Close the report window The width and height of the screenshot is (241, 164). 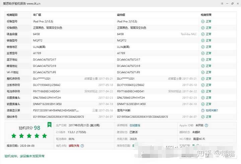[238, 4]
